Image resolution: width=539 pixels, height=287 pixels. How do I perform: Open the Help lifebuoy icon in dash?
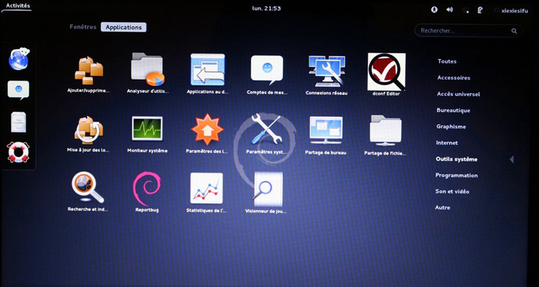coord(18,152)
